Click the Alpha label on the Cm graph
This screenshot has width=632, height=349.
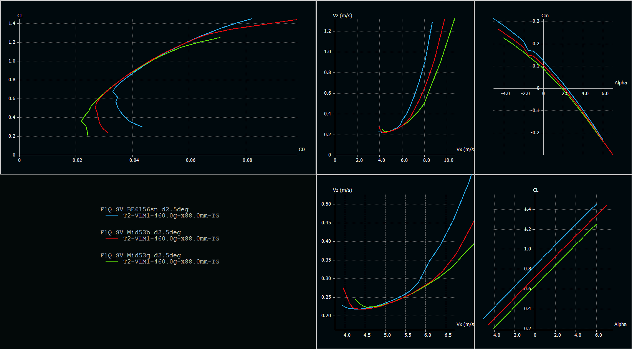[620, 83]
